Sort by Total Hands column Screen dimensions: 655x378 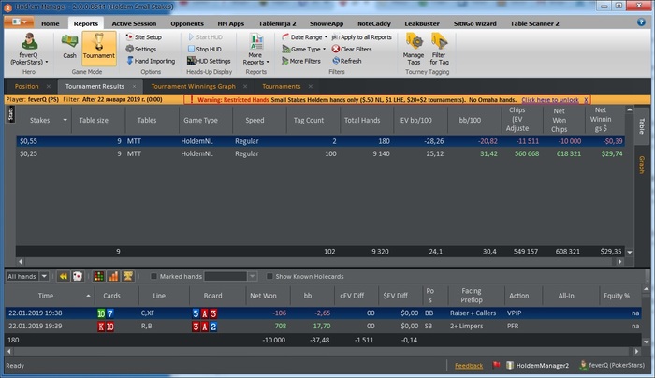click(362, 120)
